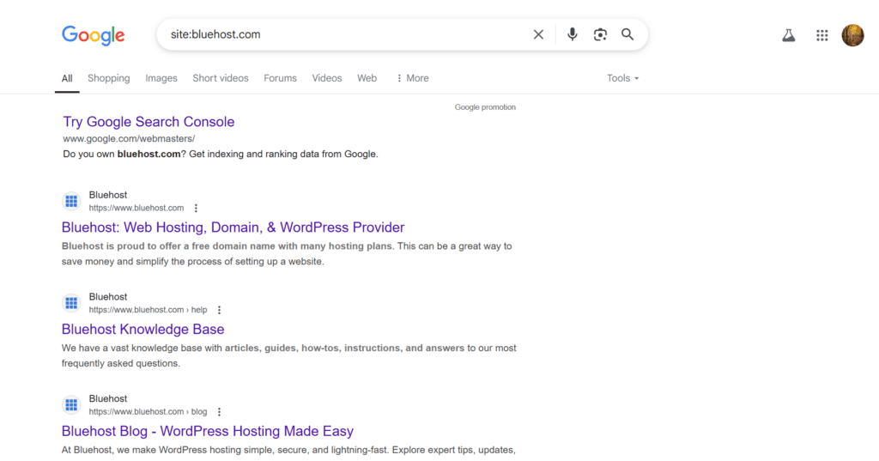Open options menu for bluehost.com homepage result
Viewport: 879px width, 461px height.
point(196,208)
